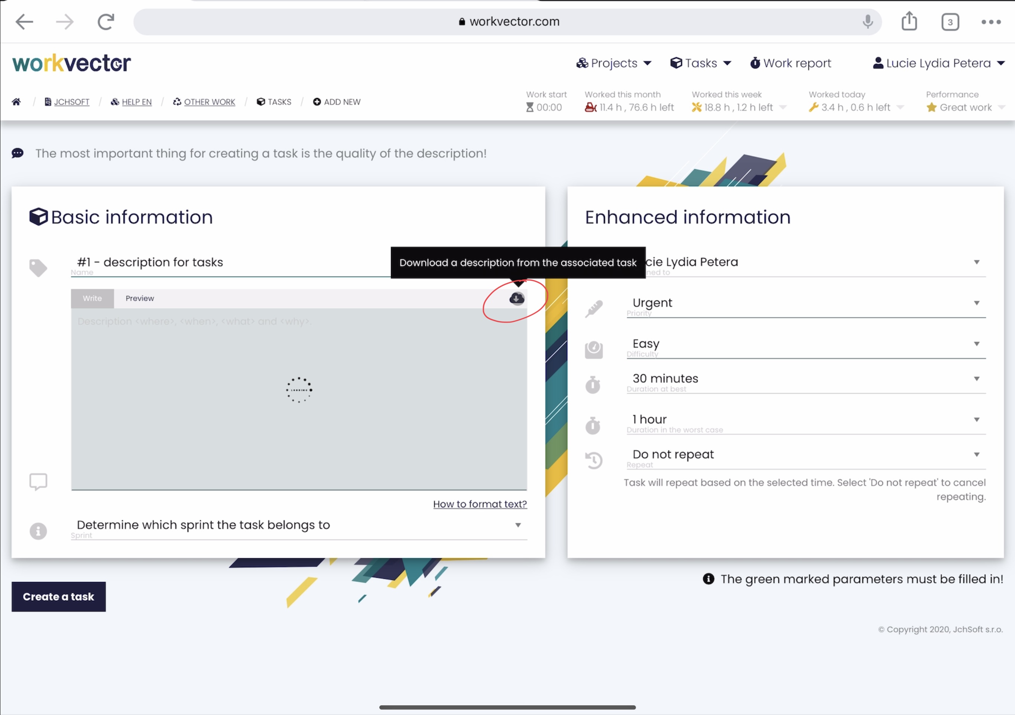Click the browser reload icon
This screenshot has height=715, width=1015.
click(x=106, y=22)
